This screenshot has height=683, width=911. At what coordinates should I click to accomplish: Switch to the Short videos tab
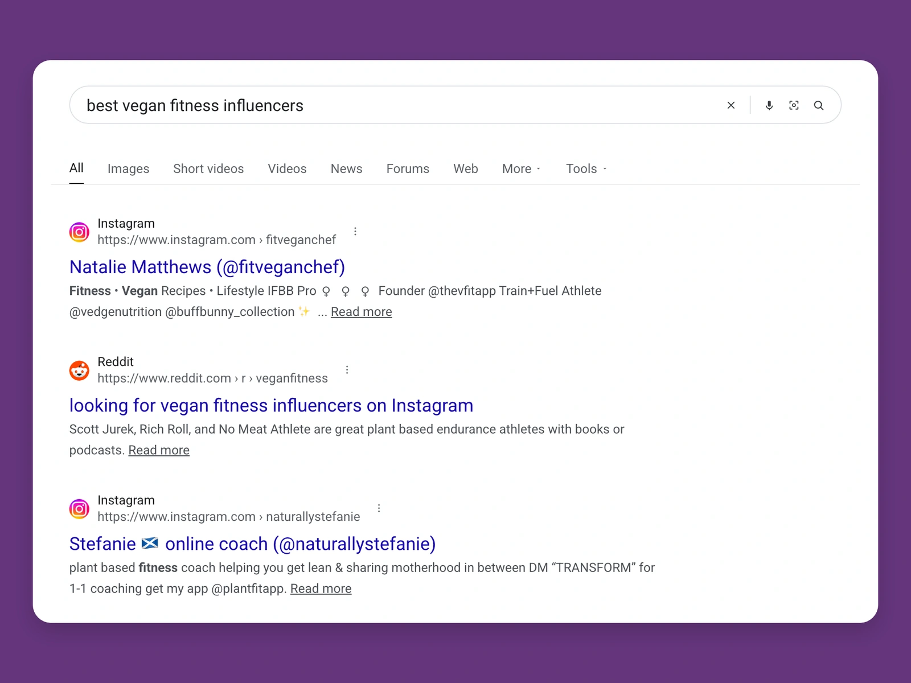coord(208,168)
